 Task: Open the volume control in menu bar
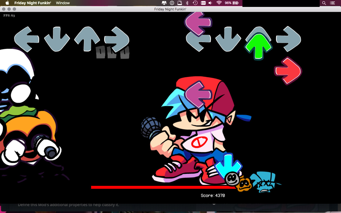tap(210, 3)
